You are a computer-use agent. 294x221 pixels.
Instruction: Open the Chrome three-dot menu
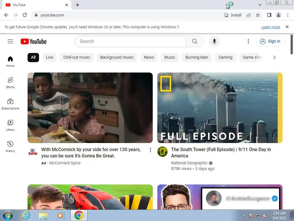coord(288,15)
